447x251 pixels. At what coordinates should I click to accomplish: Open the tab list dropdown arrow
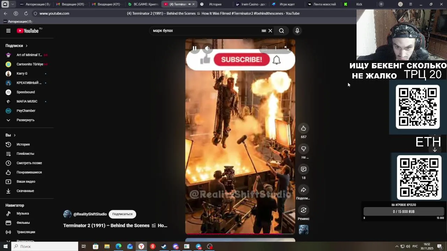tap(13, 4)
